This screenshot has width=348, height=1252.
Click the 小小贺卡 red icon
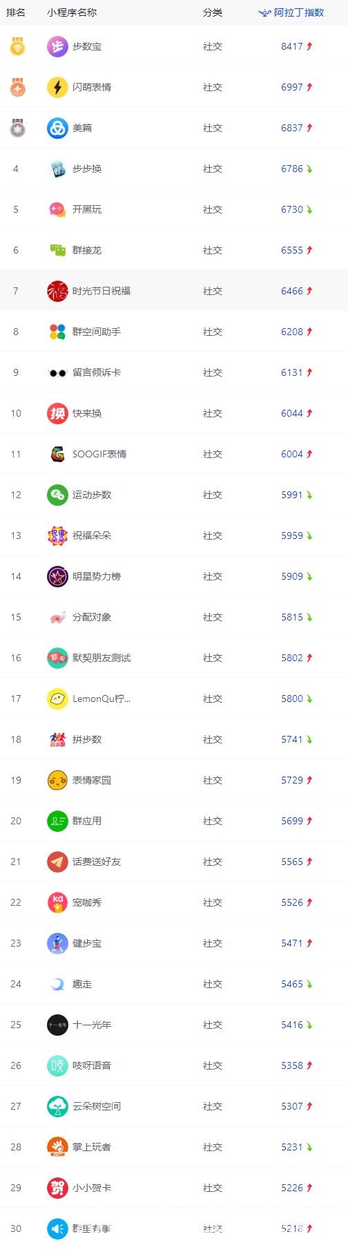pos(57,1188)
